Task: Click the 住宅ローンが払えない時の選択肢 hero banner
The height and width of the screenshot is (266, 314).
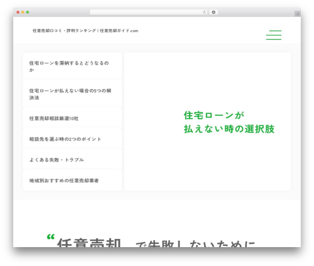Action: 207,121
